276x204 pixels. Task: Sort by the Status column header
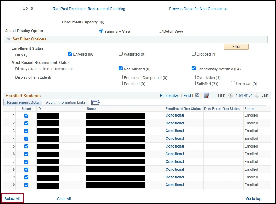[x=249, y=109]
